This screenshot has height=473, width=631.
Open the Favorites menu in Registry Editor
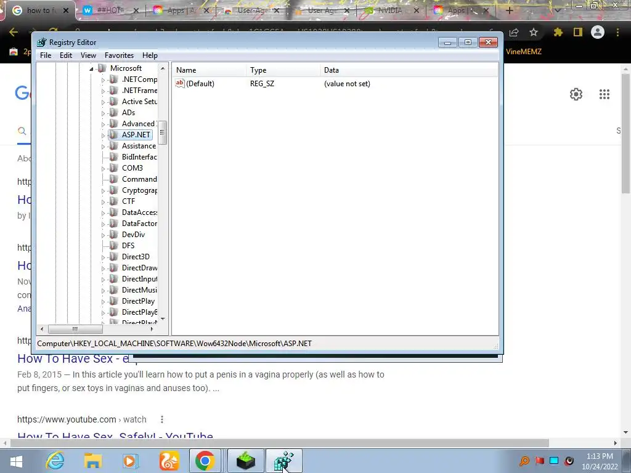(x=119, y=55)
